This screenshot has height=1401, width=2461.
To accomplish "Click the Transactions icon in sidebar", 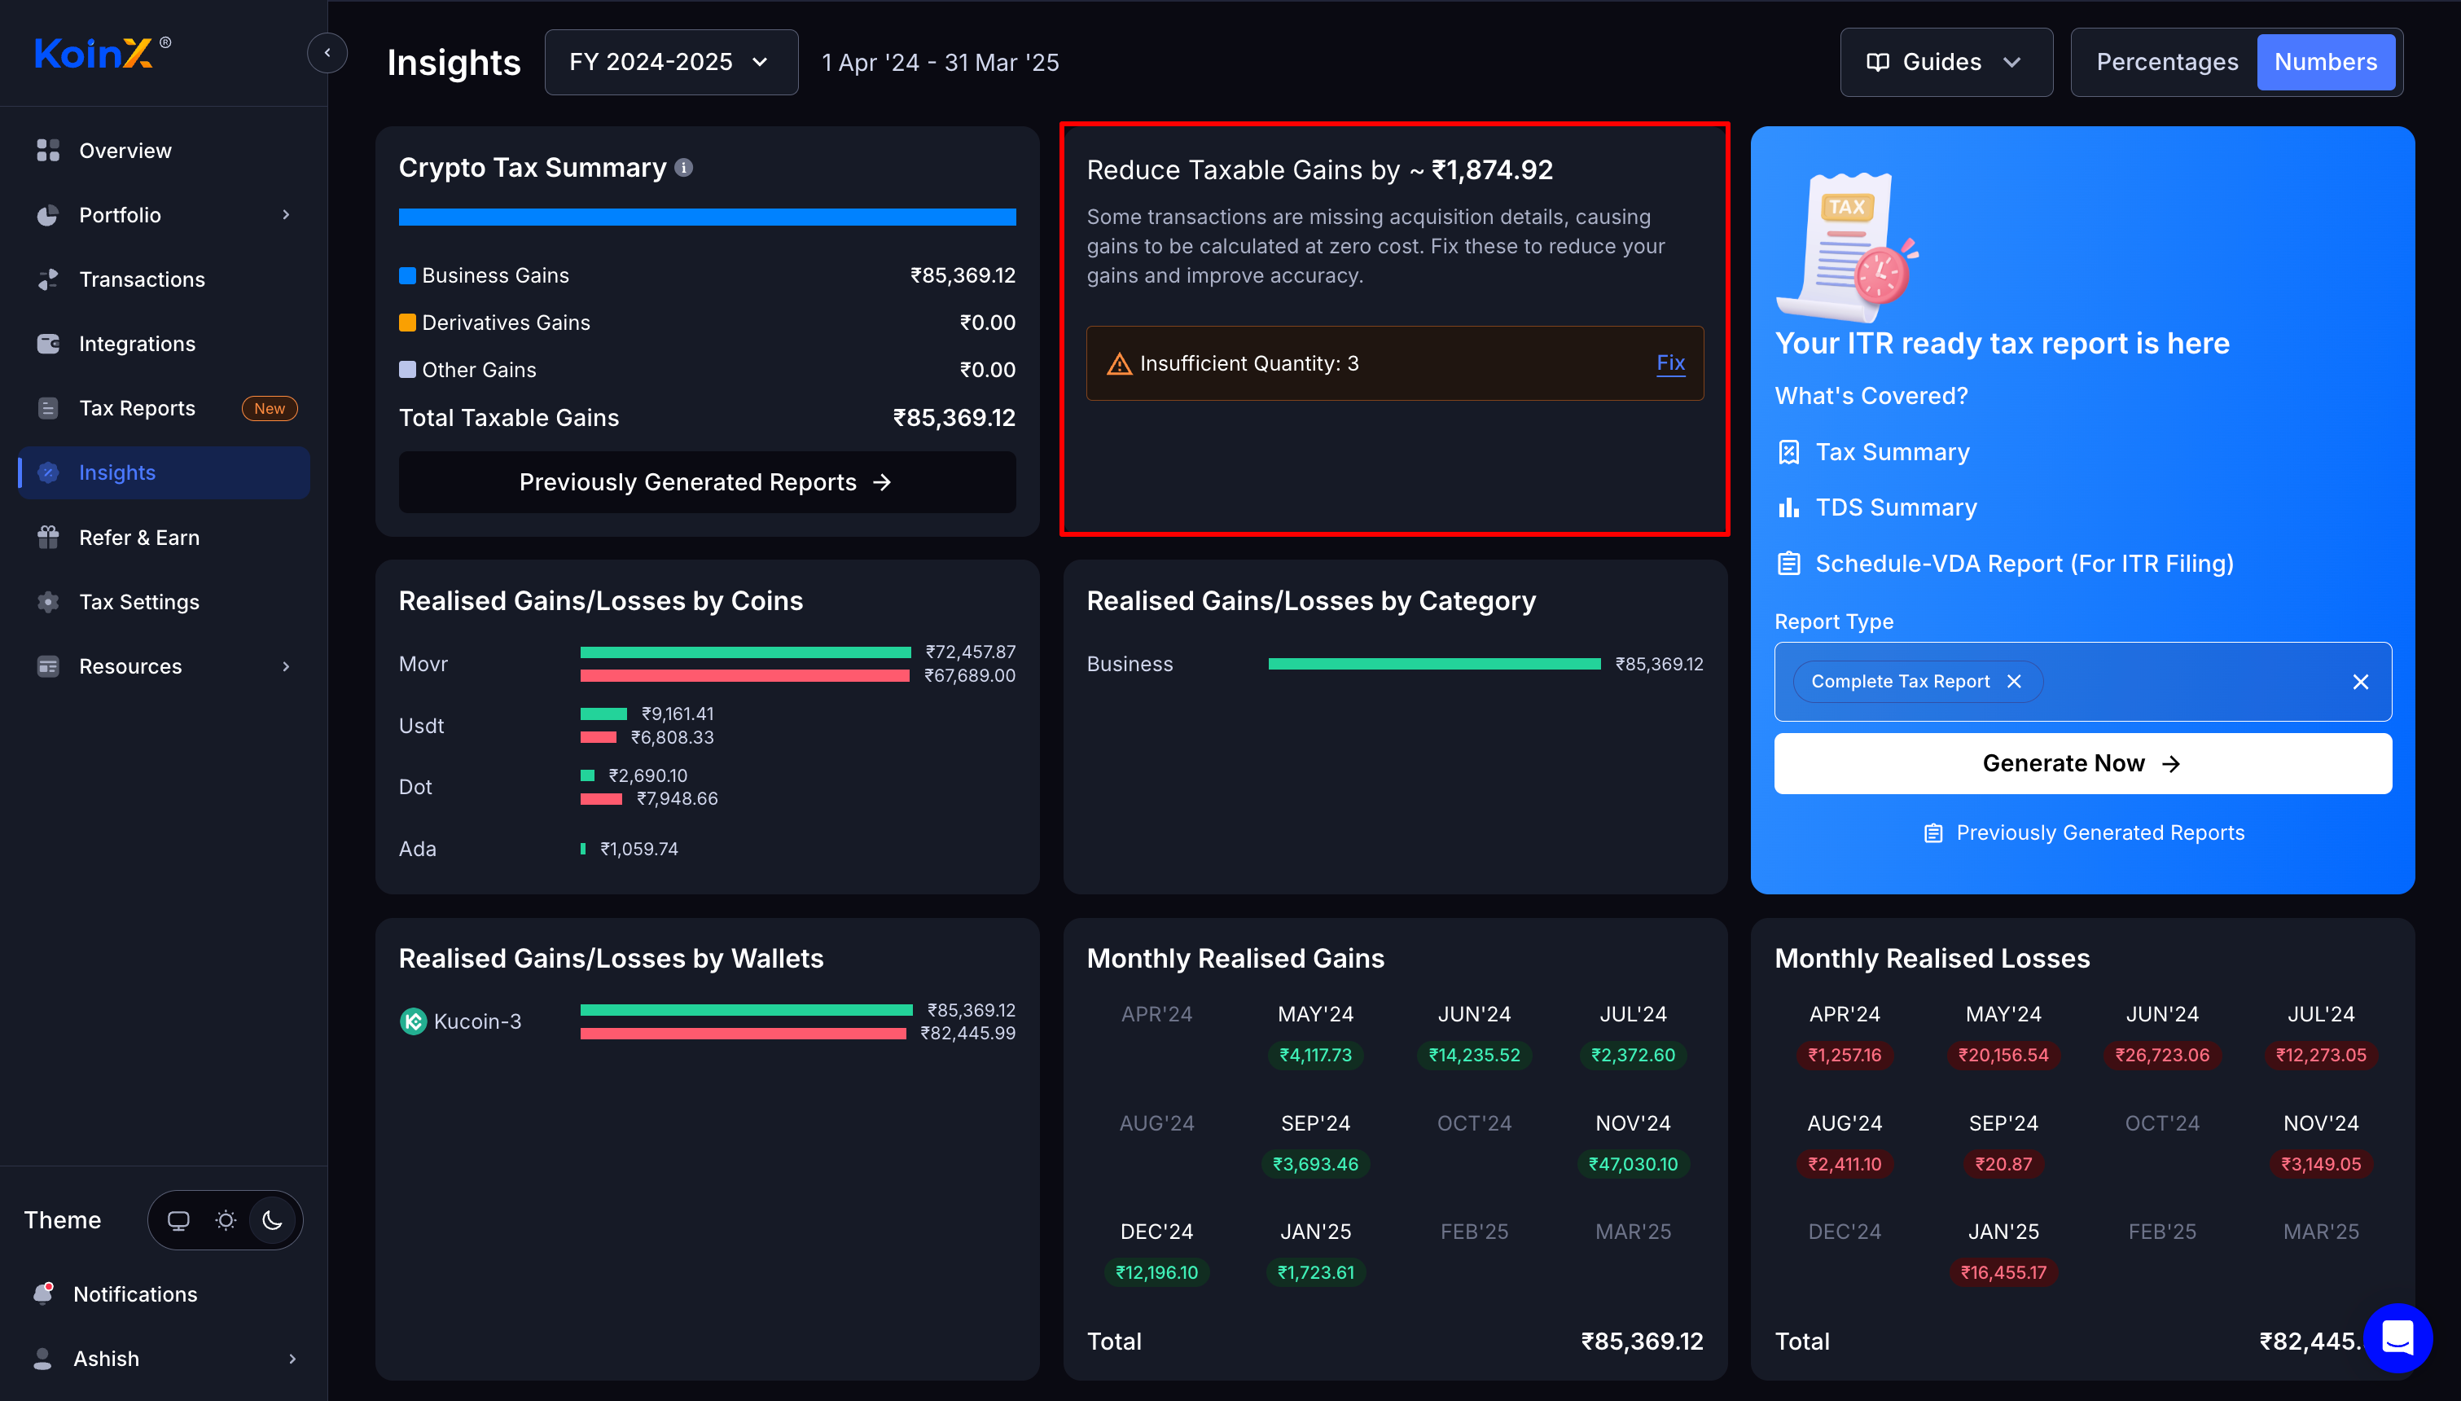I will (48, 279).
